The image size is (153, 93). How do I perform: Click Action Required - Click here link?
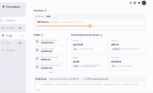[72, 22]
